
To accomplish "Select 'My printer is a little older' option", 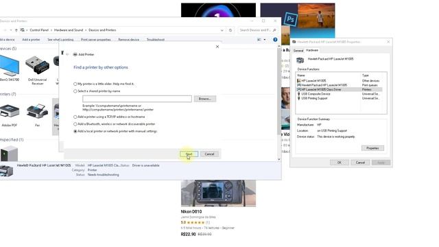I will 75,84.
